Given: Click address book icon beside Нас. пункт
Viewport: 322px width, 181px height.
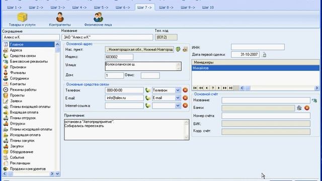Looking at the screenshot, I should (x=185, y=49).
